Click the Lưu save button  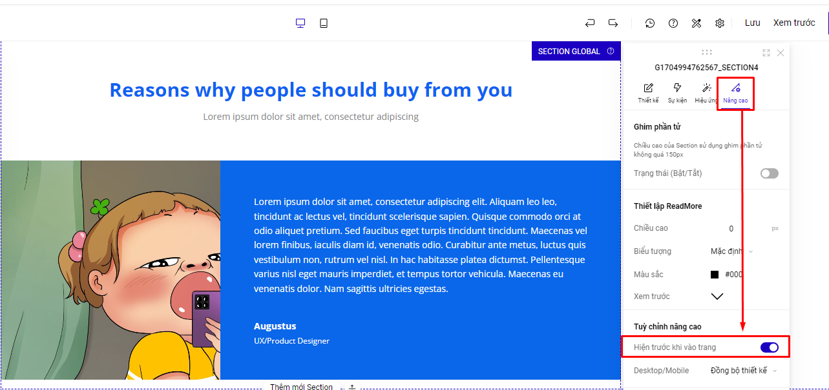click(752, 23)
